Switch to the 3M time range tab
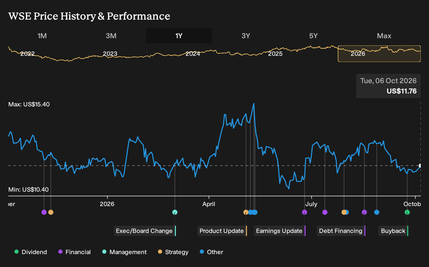Screen dimensions: 429x267 [x=111, y=36]
